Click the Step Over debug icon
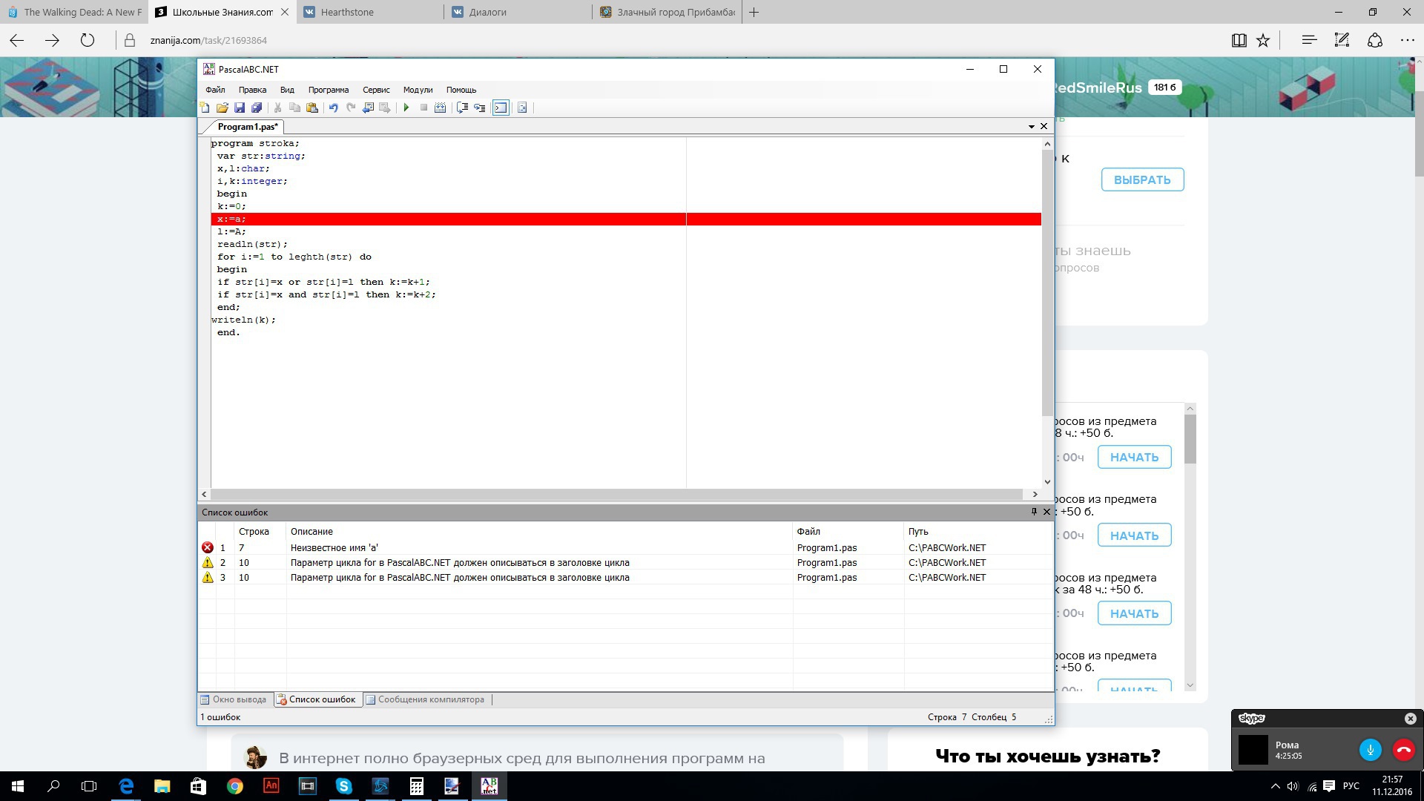This screenshot has width=1424, height=801. pyautogui.click(x=462, y=108)
